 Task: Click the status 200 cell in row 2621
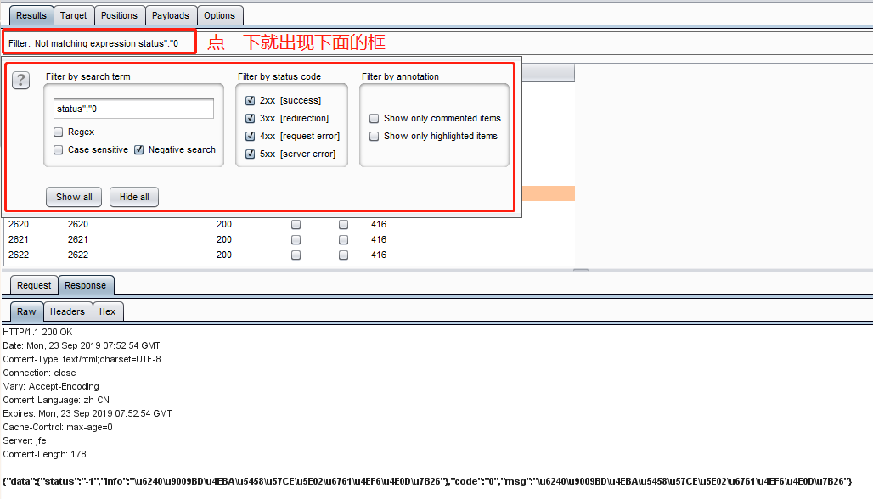224,240
